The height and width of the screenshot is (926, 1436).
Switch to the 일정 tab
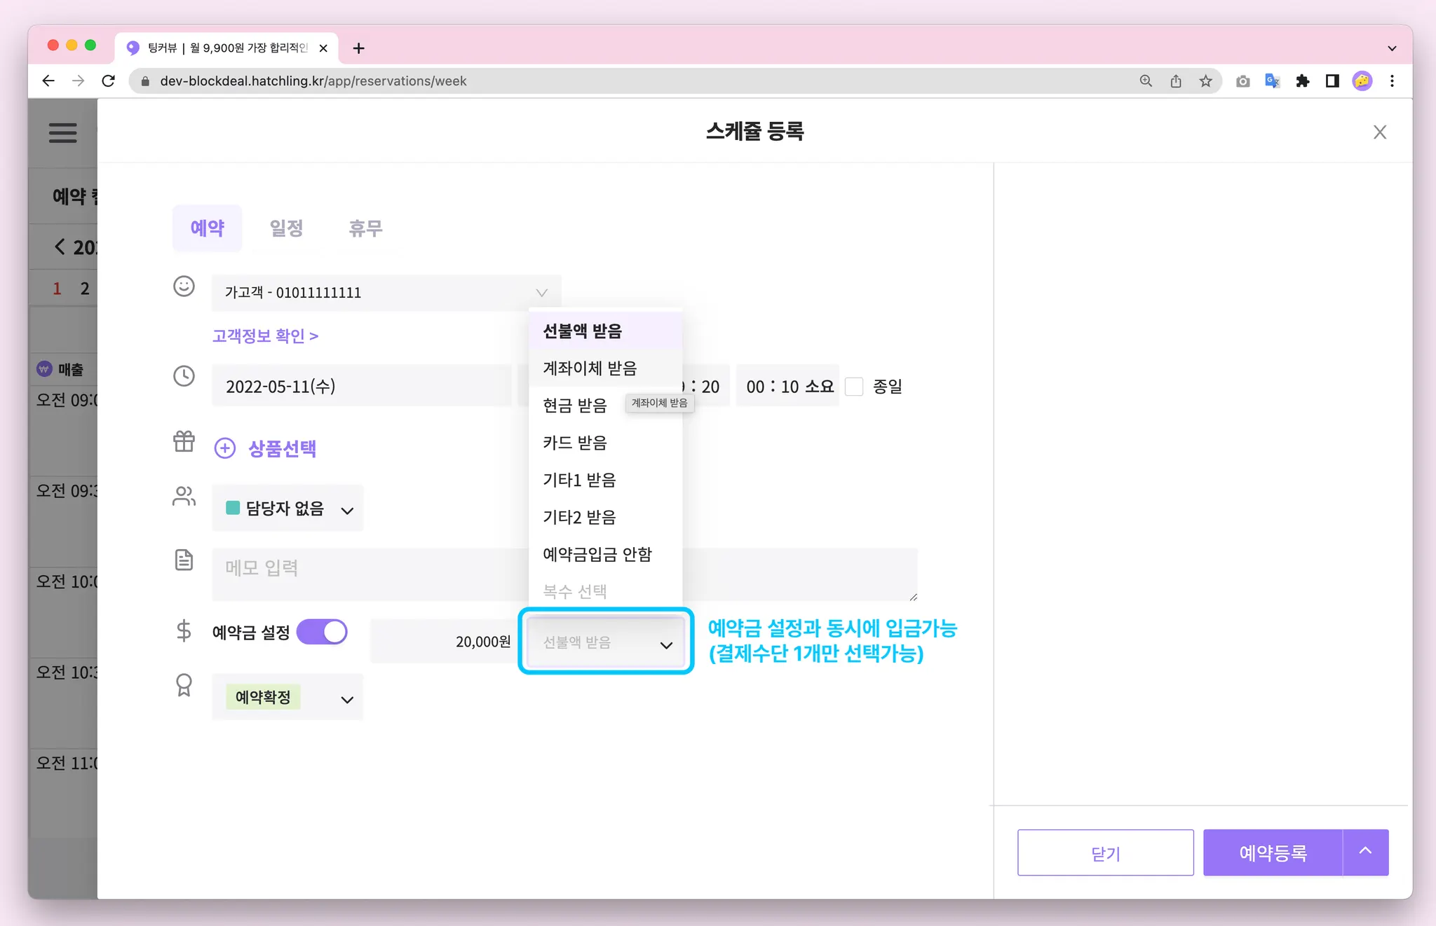pos(286,228)
